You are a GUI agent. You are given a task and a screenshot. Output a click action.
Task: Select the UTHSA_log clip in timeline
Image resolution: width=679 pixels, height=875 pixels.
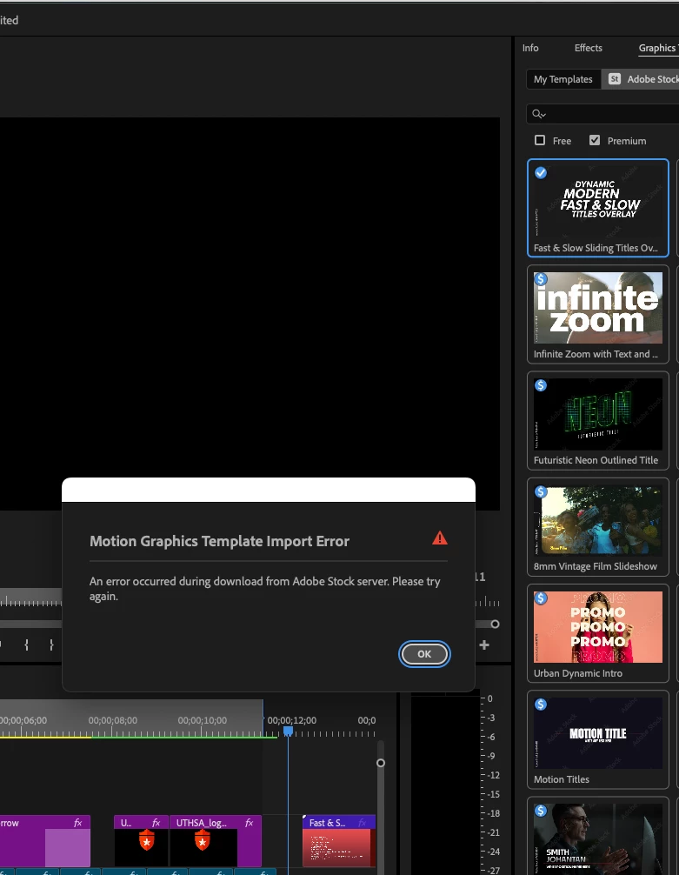(216, 840)
